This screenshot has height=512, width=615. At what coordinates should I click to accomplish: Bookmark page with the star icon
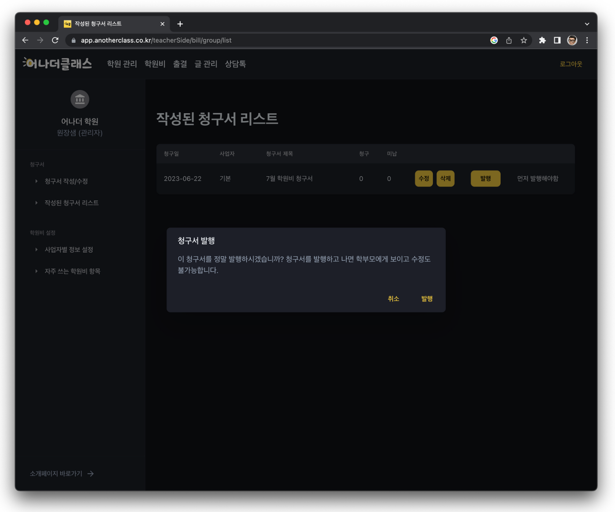[x=523, y=40]
